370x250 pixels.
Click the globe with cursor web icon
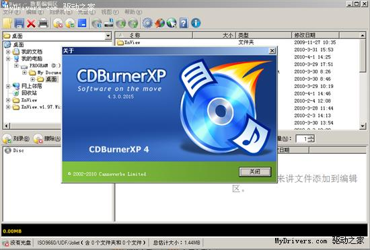[x=172, y=23]
